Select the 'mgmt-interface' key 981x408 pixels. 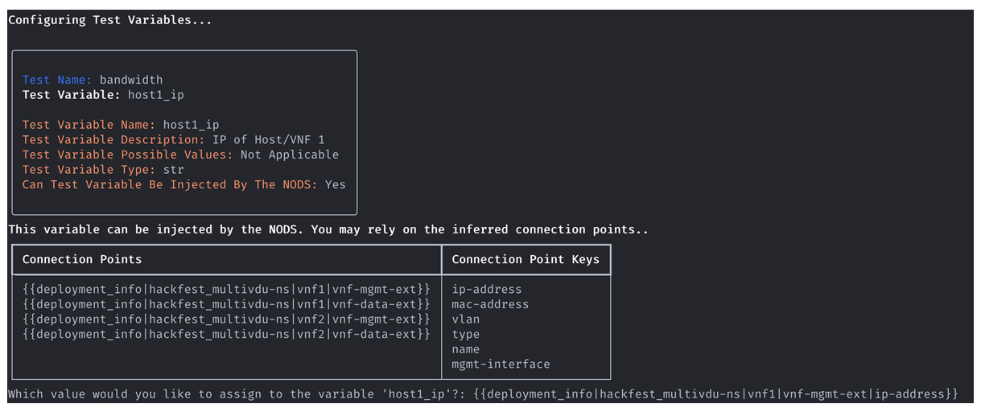pyautogui.click(x=501, y=364)
